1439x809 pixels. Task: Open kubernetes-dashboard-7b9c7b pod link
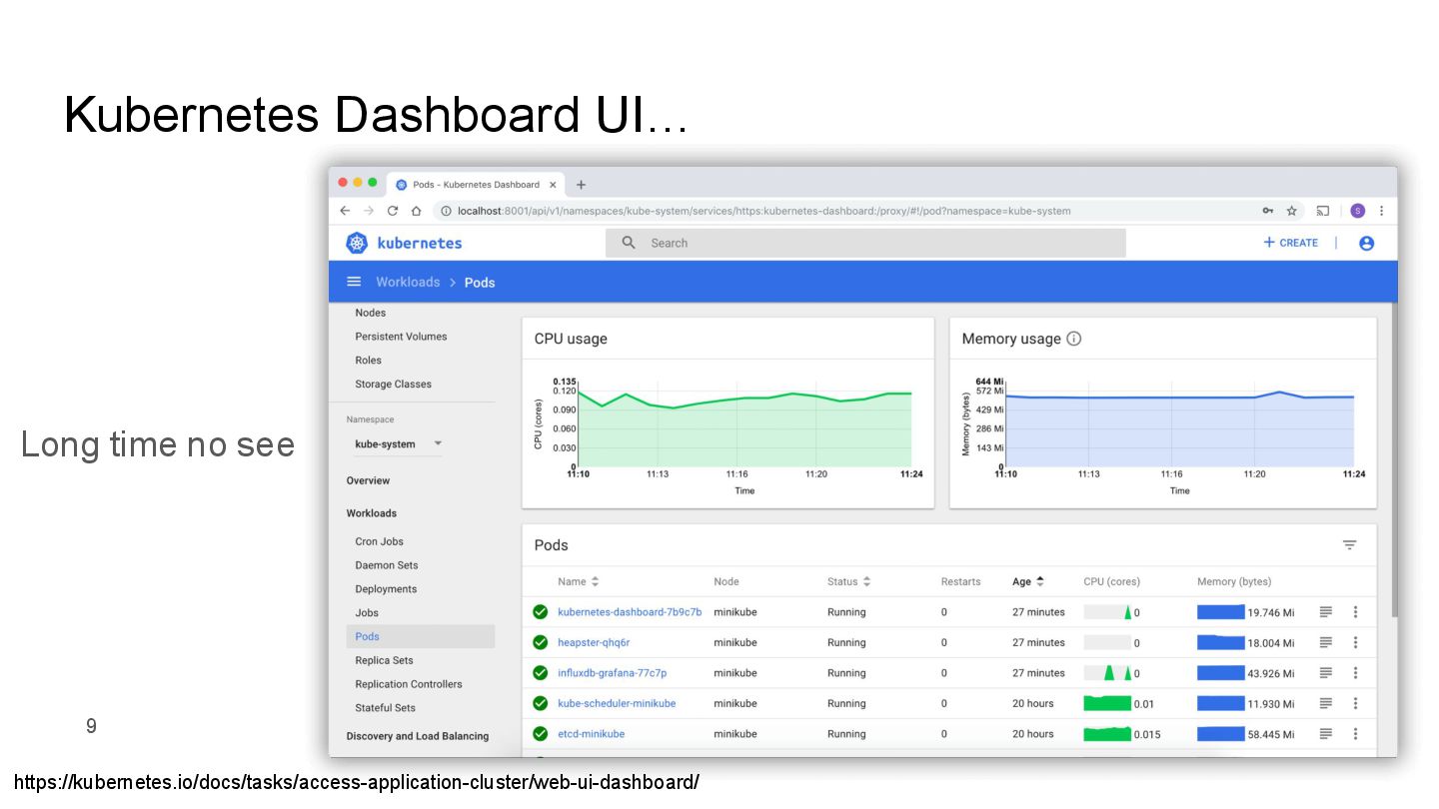point(630,612)
